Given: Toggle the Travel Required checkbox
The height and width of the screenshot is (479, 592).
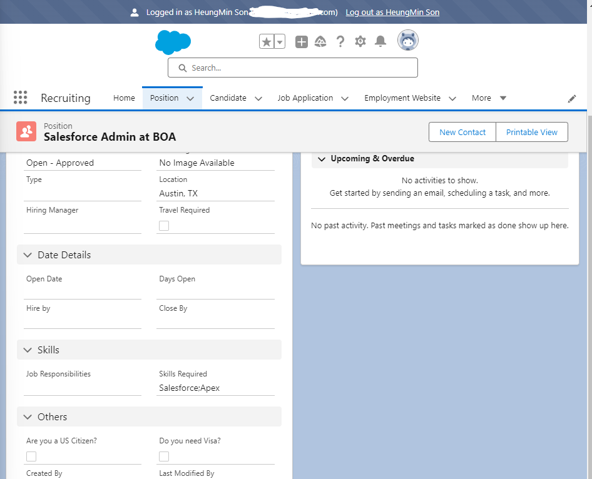Looking at the screenshot, I should [164, 226].
